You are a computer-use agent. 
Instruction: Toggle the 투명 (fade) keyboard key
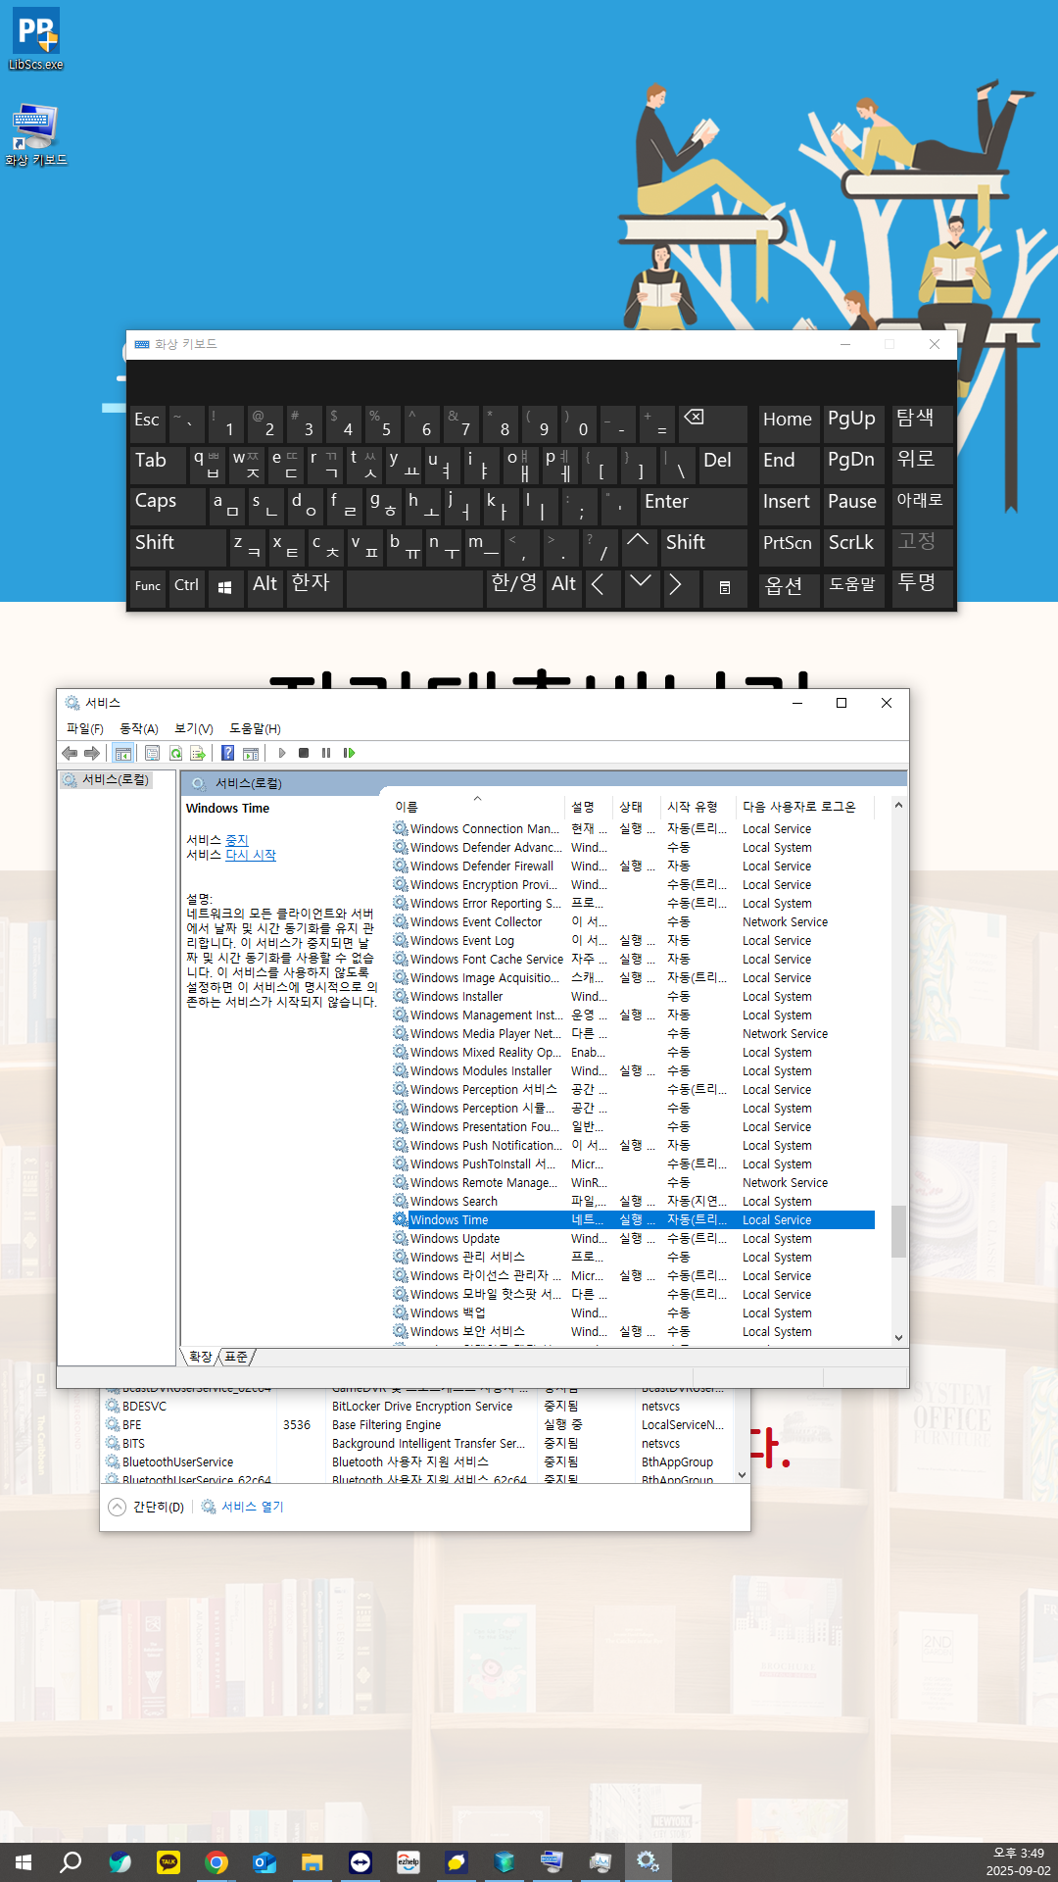point(922,587)
